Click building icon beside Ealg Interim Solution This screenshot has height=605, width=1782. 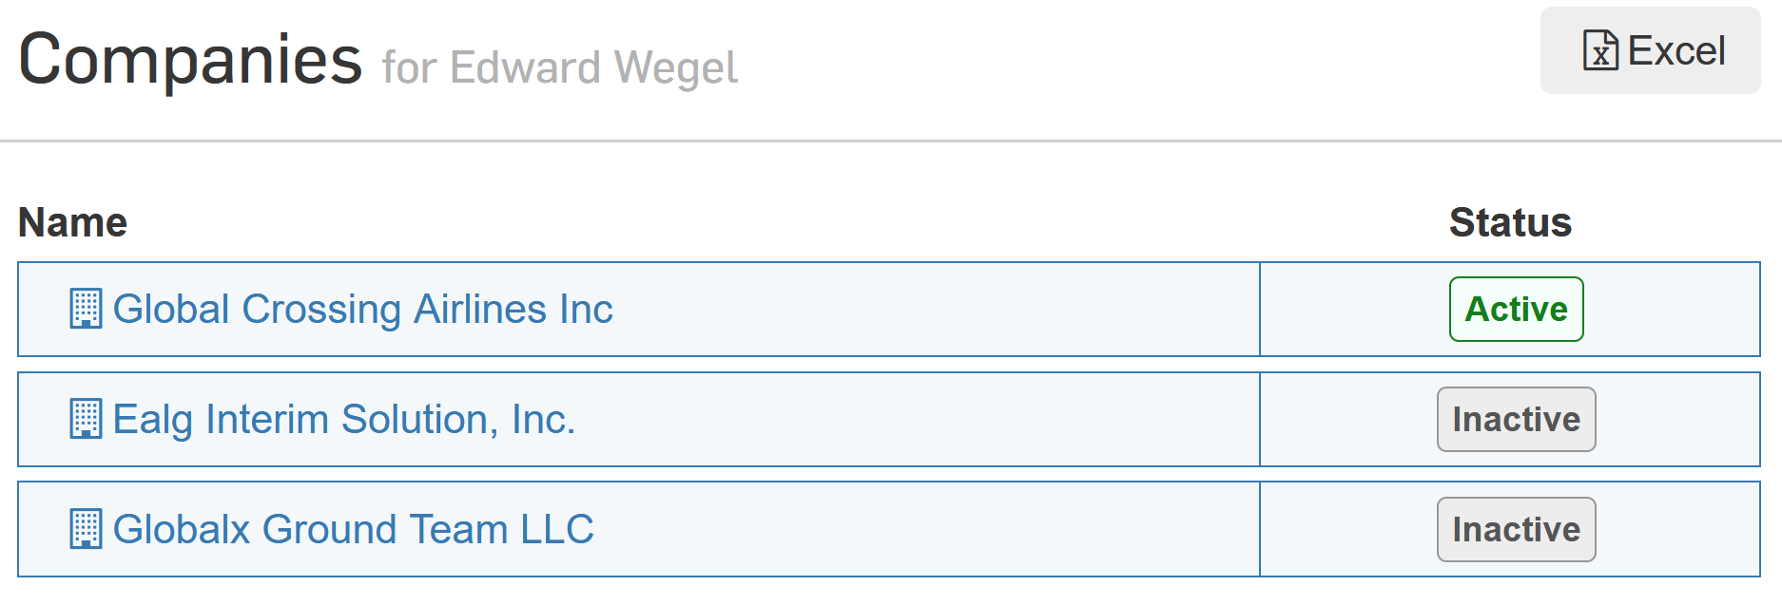(x=86, y=420)
